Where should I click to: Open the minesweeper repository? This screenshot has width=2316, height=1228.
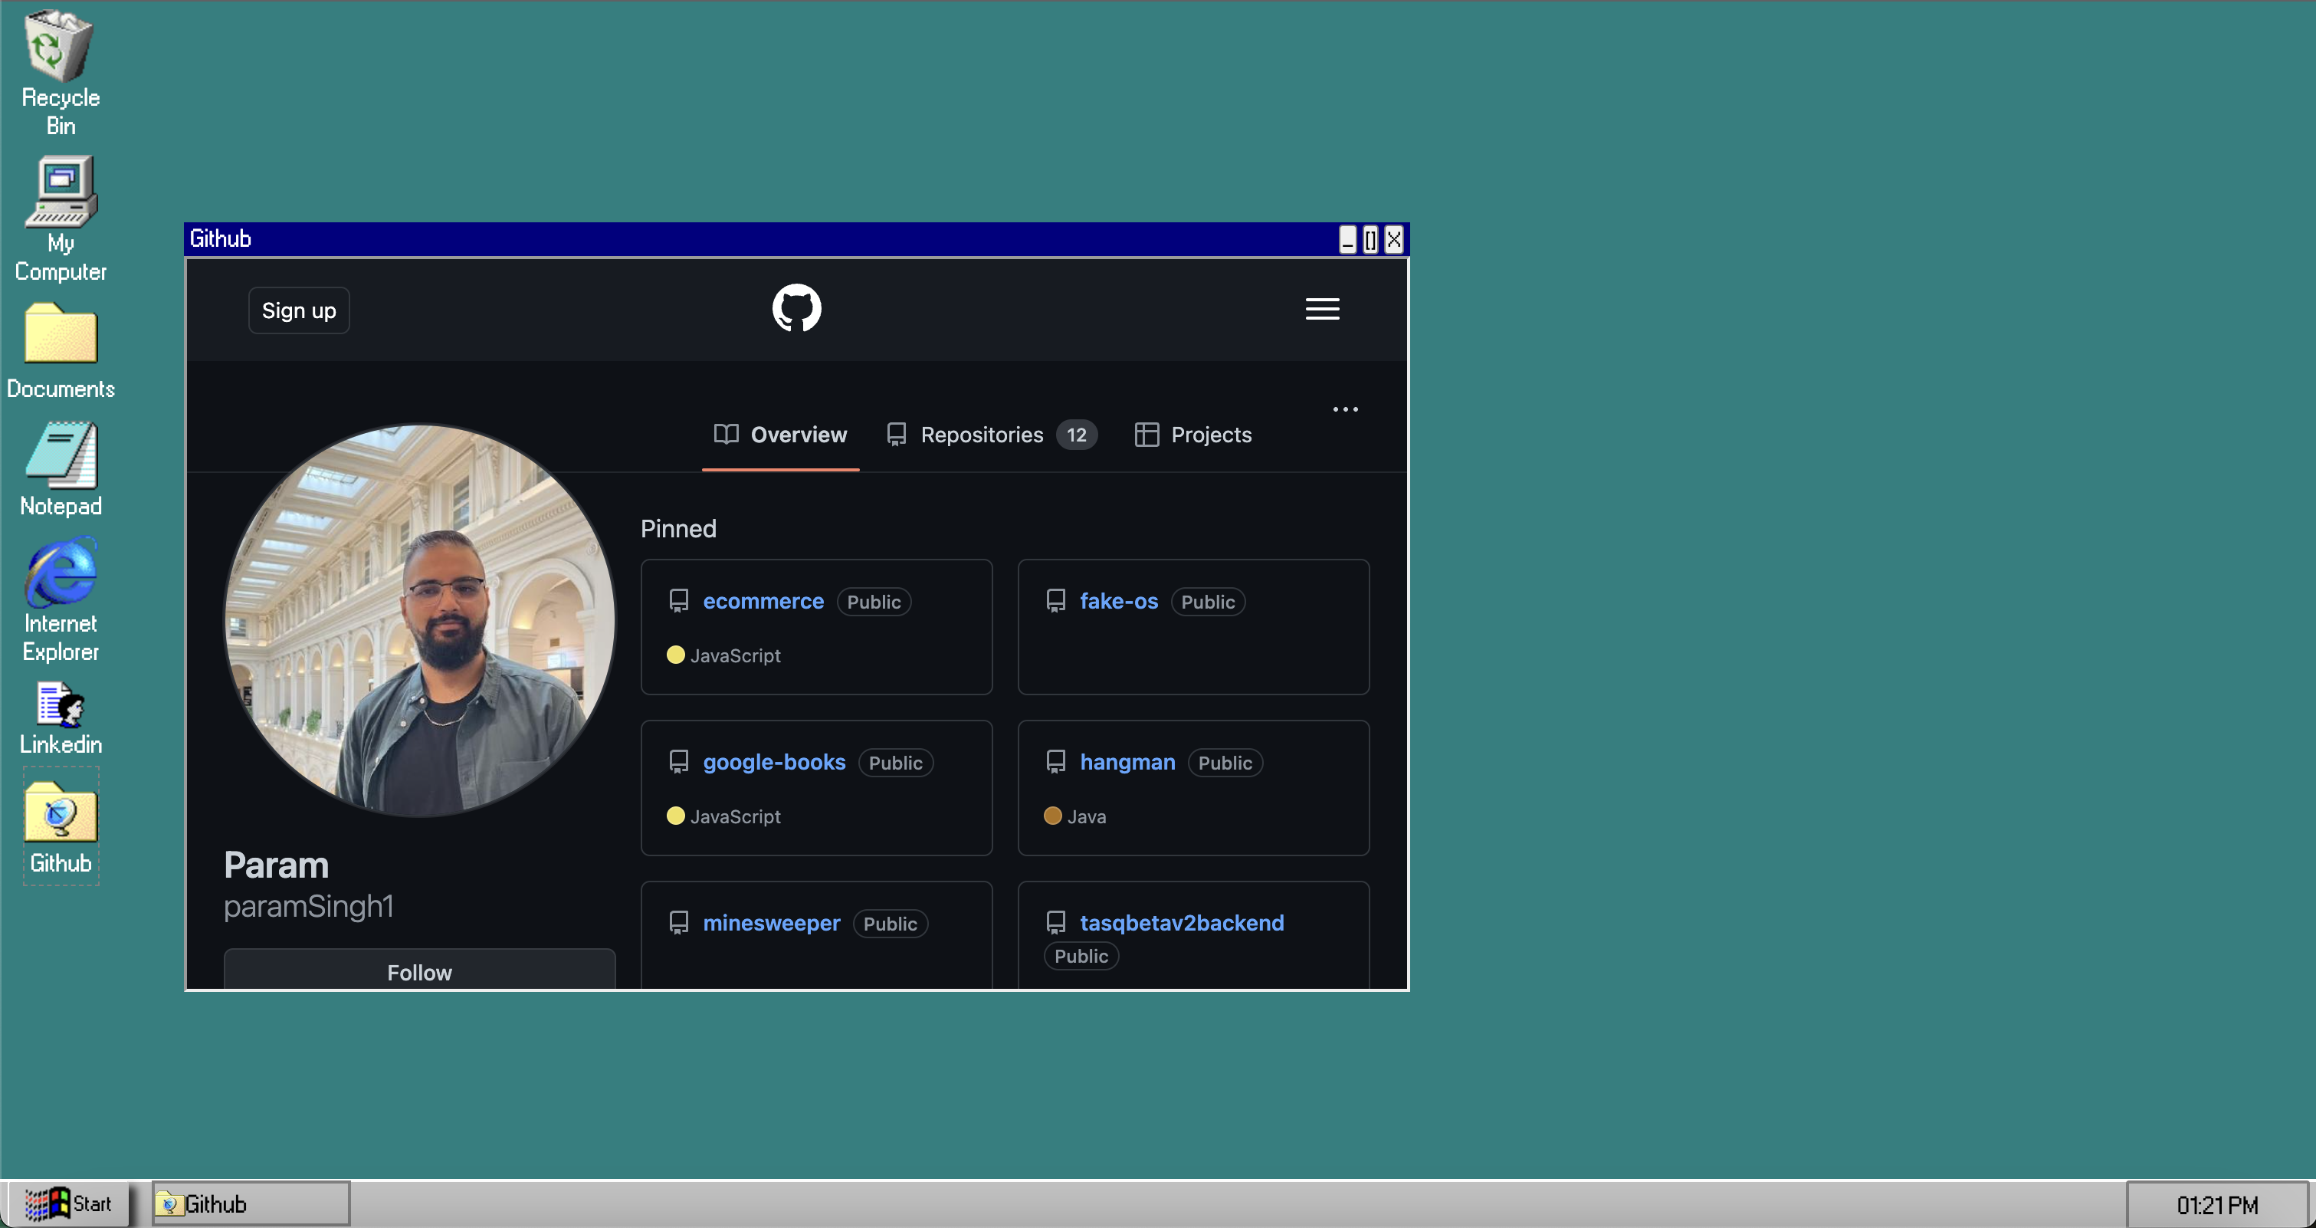pos(770,921)
